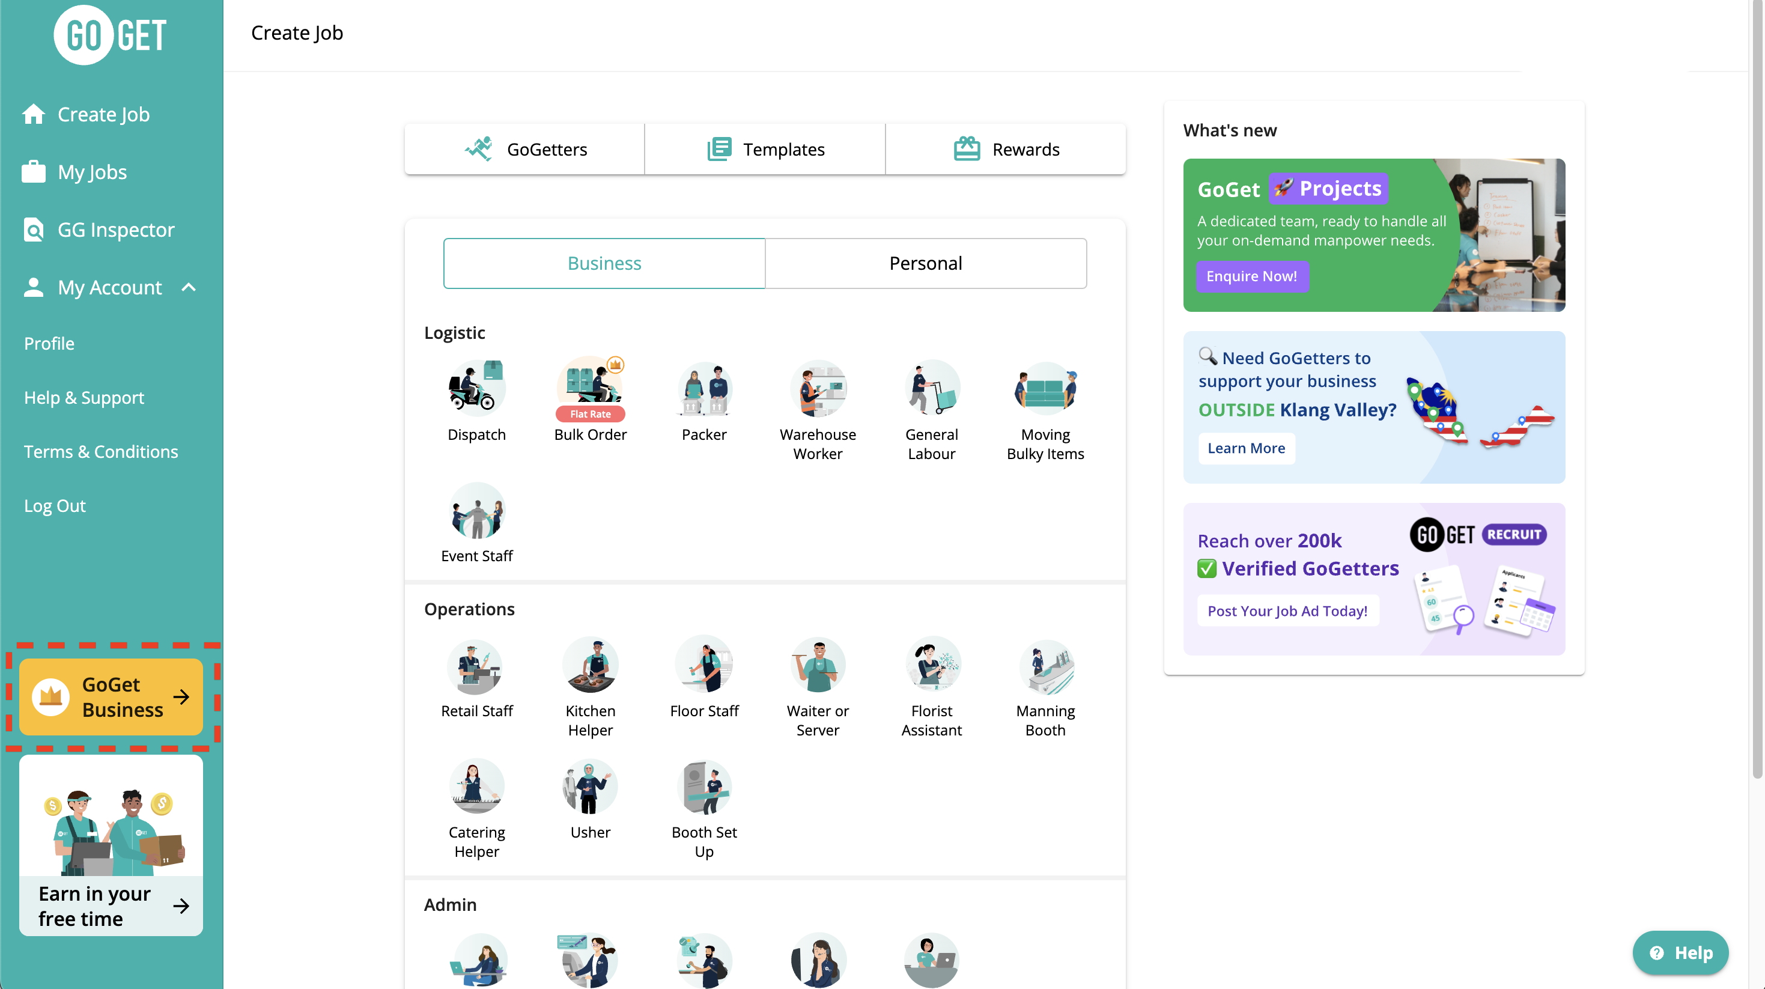Screen dimensions: 1765x989
Task: Click the 'What's new' heading
Action: (1230, 130)
